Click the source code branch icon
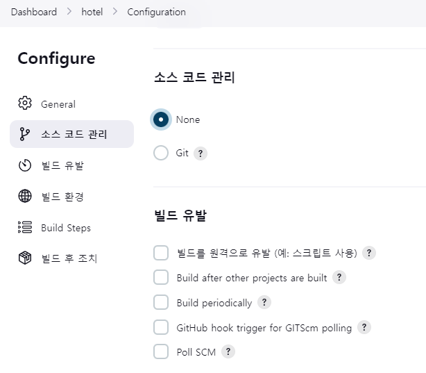The width and height of the screenshot is (426, 373). click(25, 134)
